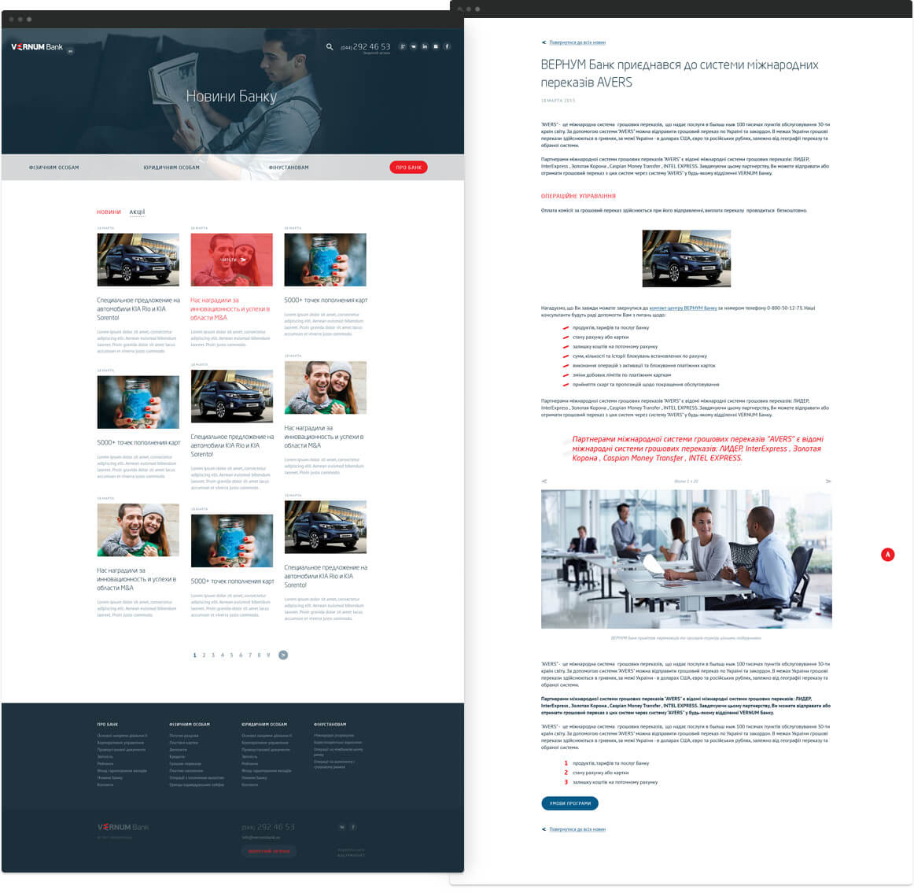Click article title 'ВЕРНУМ Банк приєднався до системи'
The height and width of the screenshot is (893, 914).
tap(679, 73)
